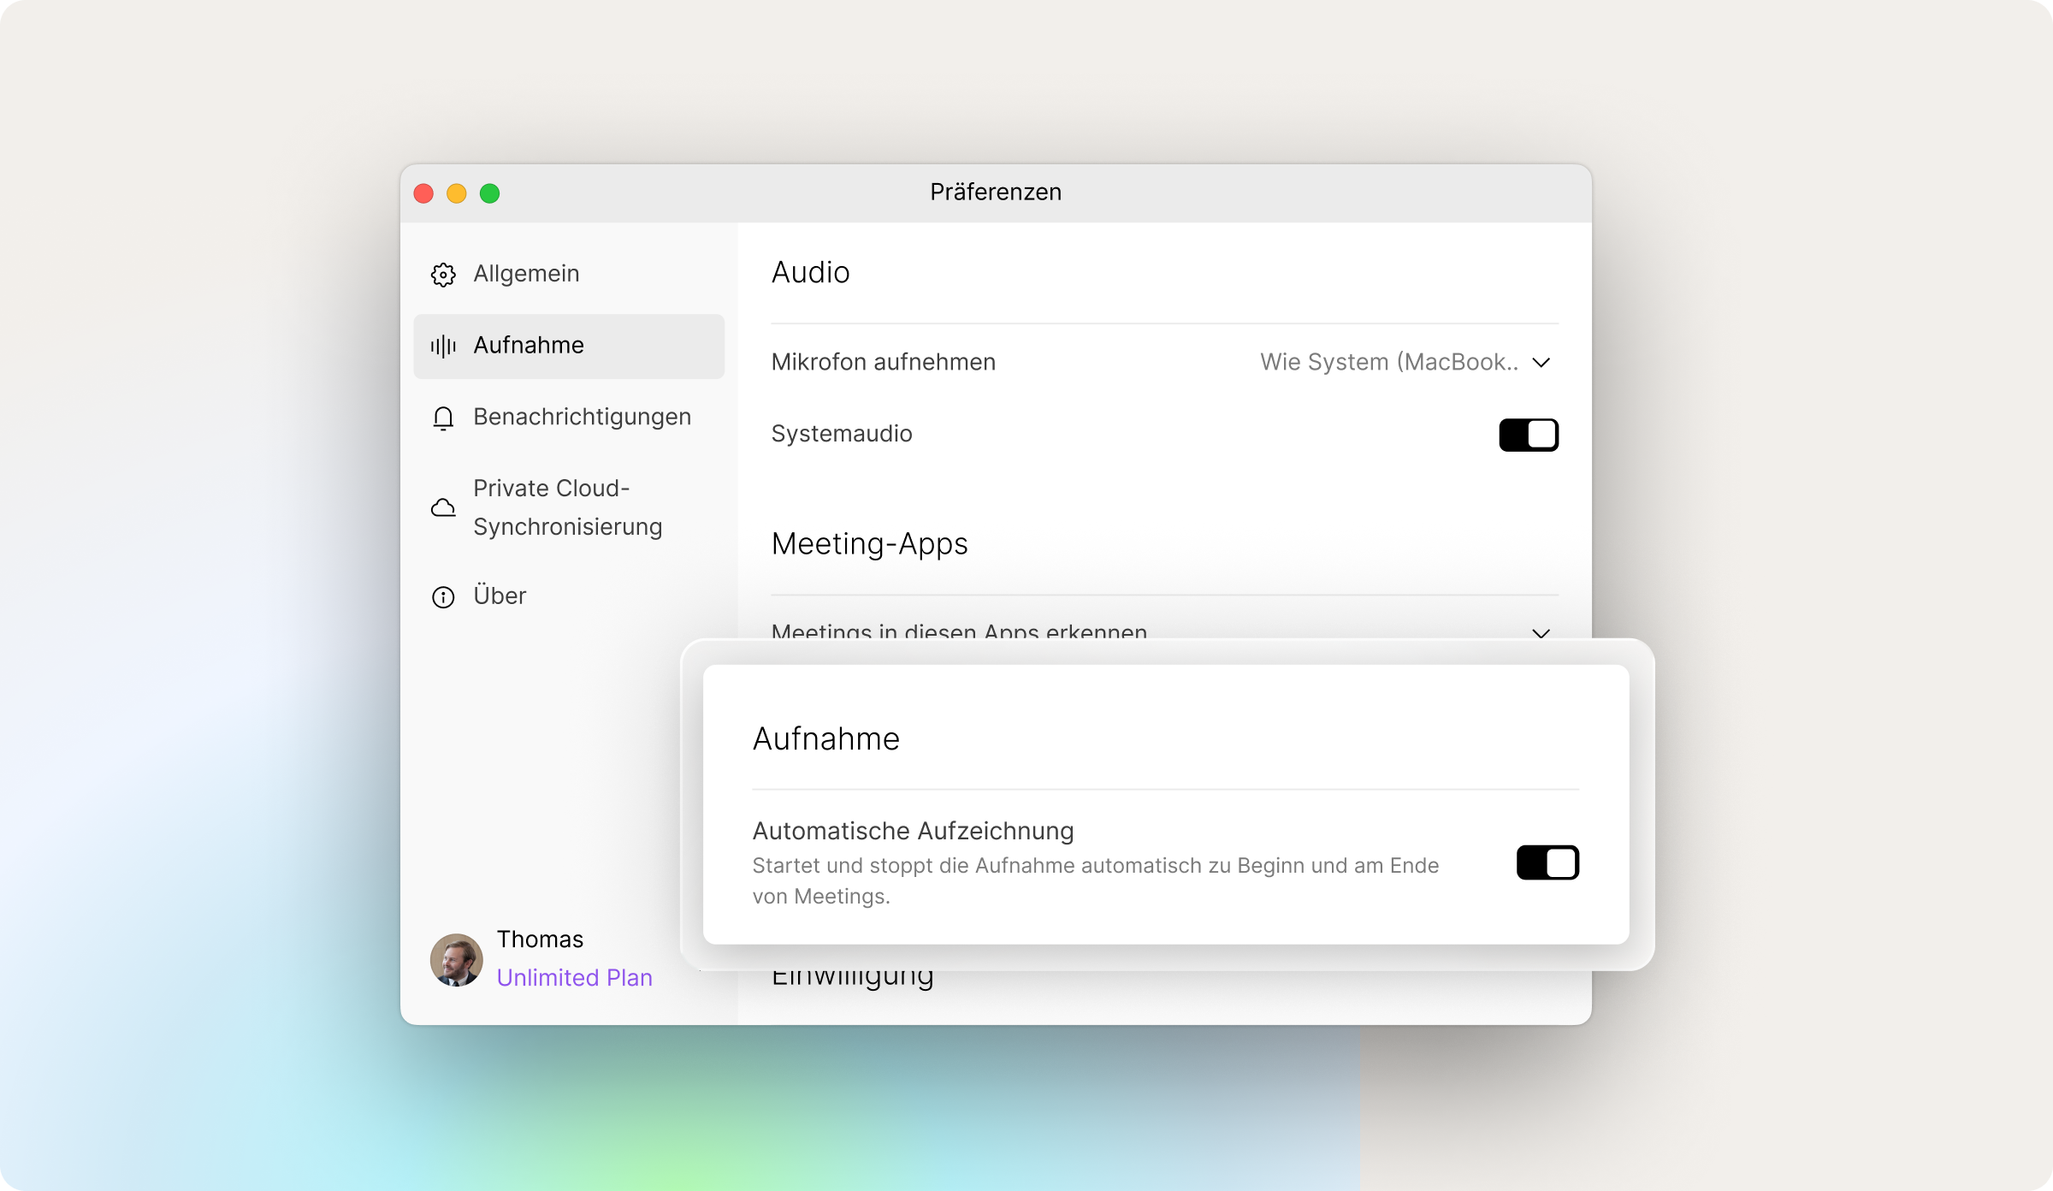Expand the Meetings in diesen Apps erkennen chevron

(x=1541, y=632)
